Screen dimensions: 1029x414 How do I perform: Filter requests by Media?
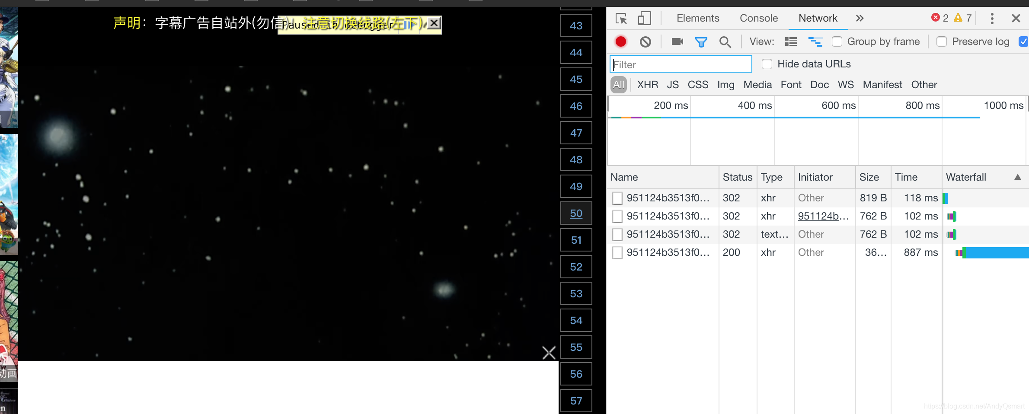pos(757,85)
